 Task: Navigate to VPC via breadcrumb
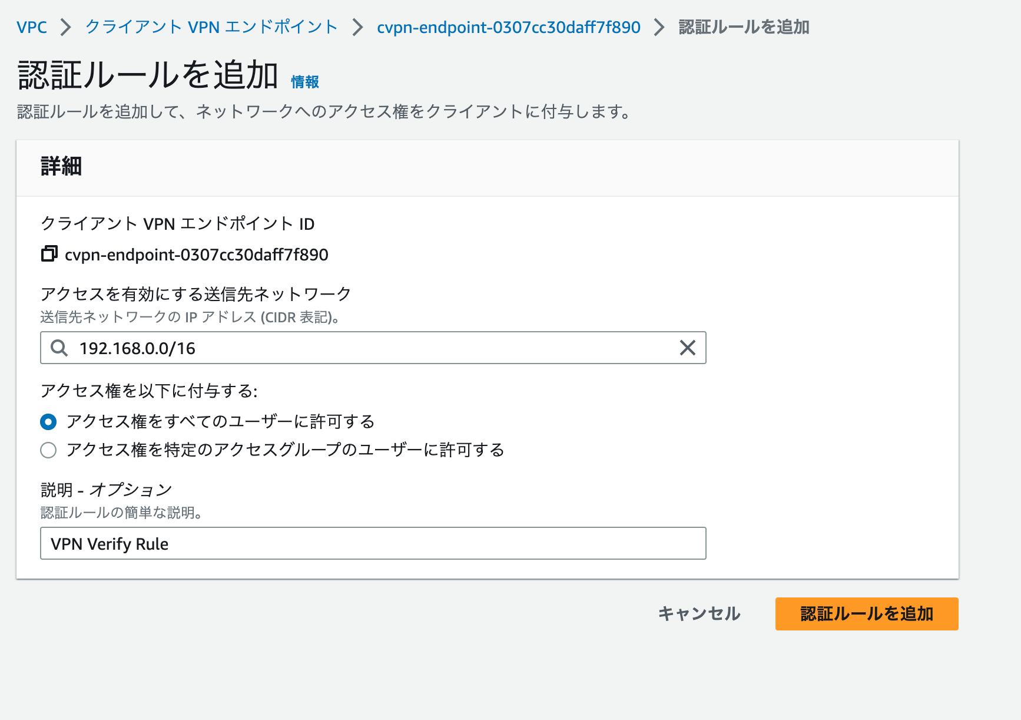pyautogui.click(x=32, y=27)
